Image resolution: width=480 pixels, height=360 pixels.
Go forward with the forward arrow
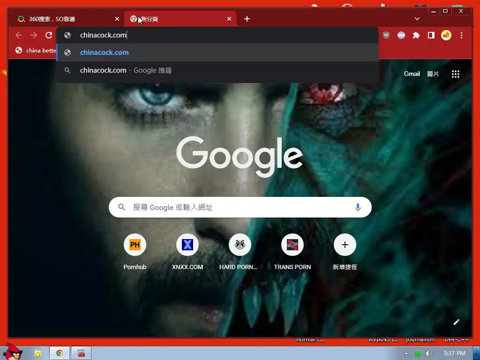[34, 35]
